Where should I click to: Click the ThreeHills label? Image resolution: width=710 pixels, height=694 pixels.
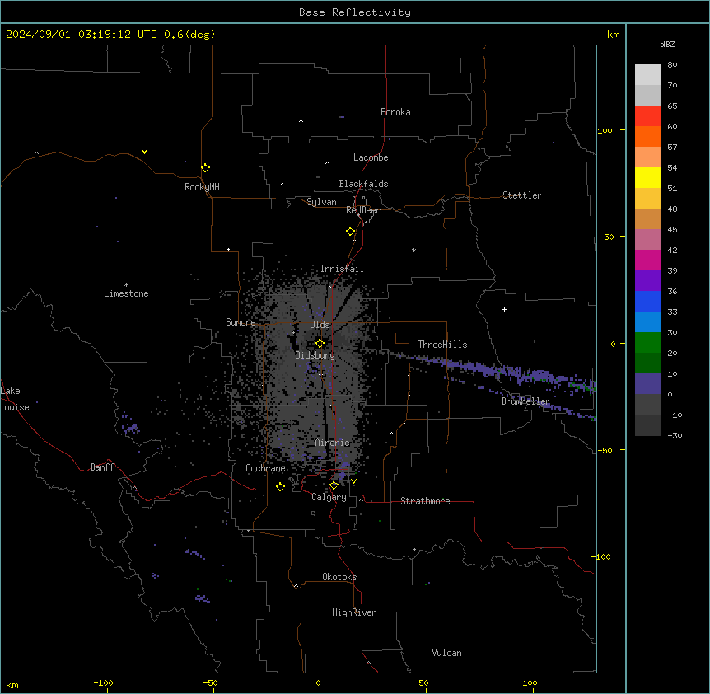pos(442,345)
